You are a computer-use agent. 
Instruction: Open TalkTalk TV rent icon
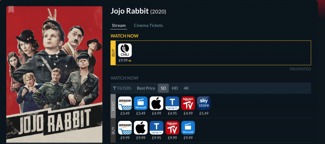coord(172,103)
